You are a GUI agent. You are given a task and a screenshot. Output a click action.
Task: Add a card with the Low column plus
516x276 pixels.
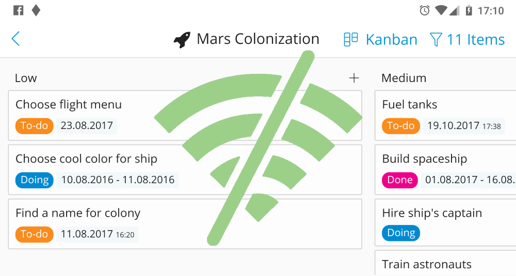point(354,78)
